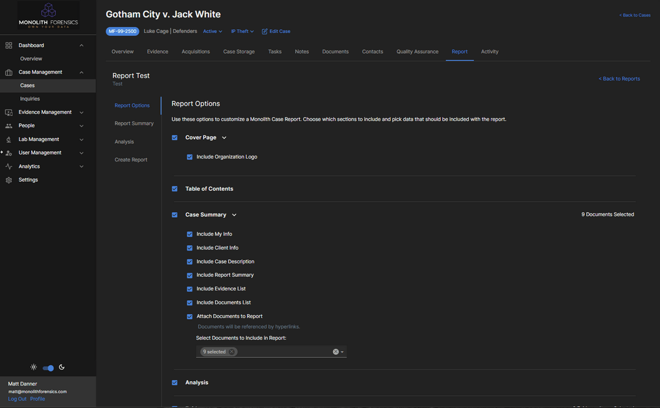Click the Evidence Management icon in sidebar

(9, 113)
